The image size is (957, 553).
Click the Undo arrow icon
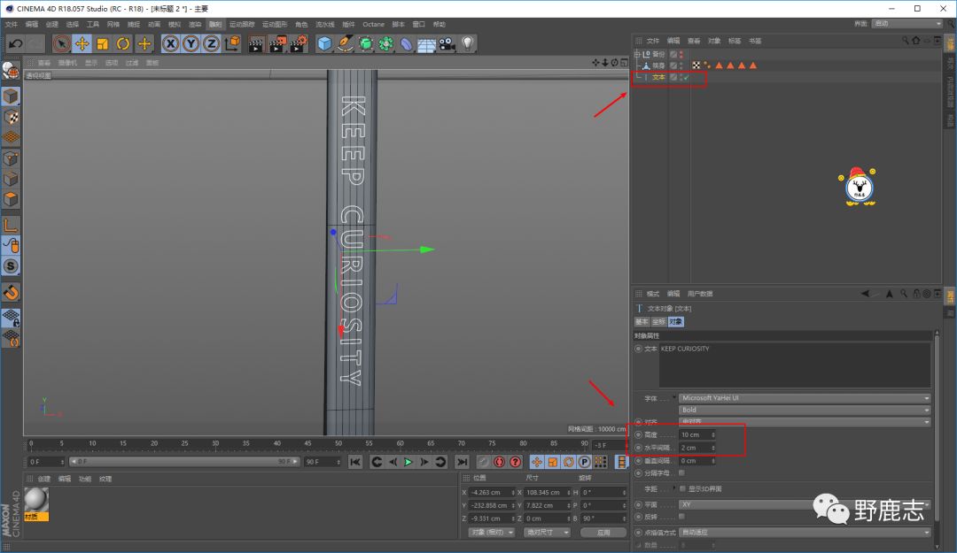[x=14, y=43]
